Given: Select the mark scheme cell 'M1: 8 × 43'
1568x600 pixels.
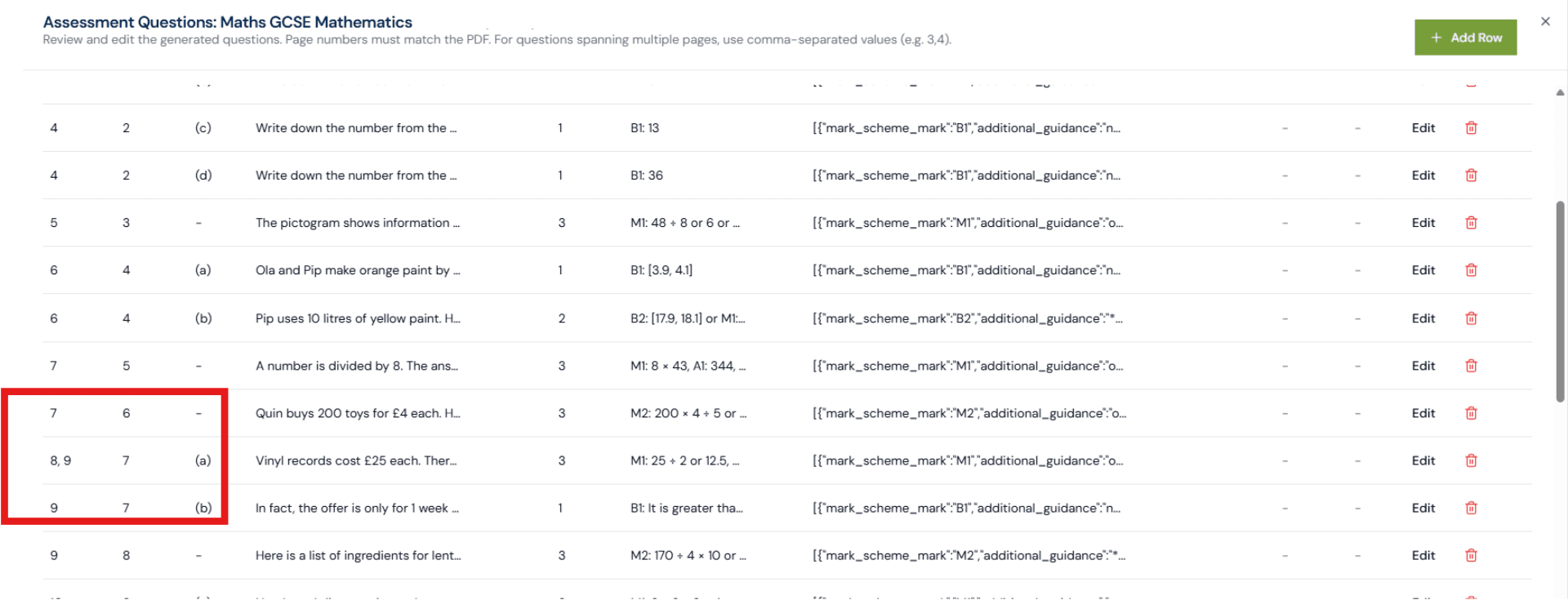Looking at the screenshot, I should click(x=687, y=366).
